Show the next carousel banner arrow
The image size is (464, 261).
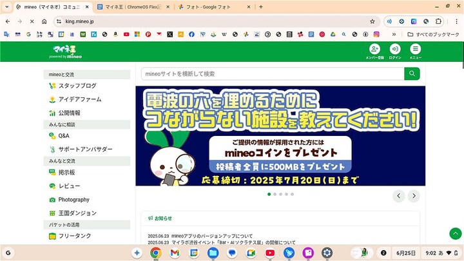(414, 196)
